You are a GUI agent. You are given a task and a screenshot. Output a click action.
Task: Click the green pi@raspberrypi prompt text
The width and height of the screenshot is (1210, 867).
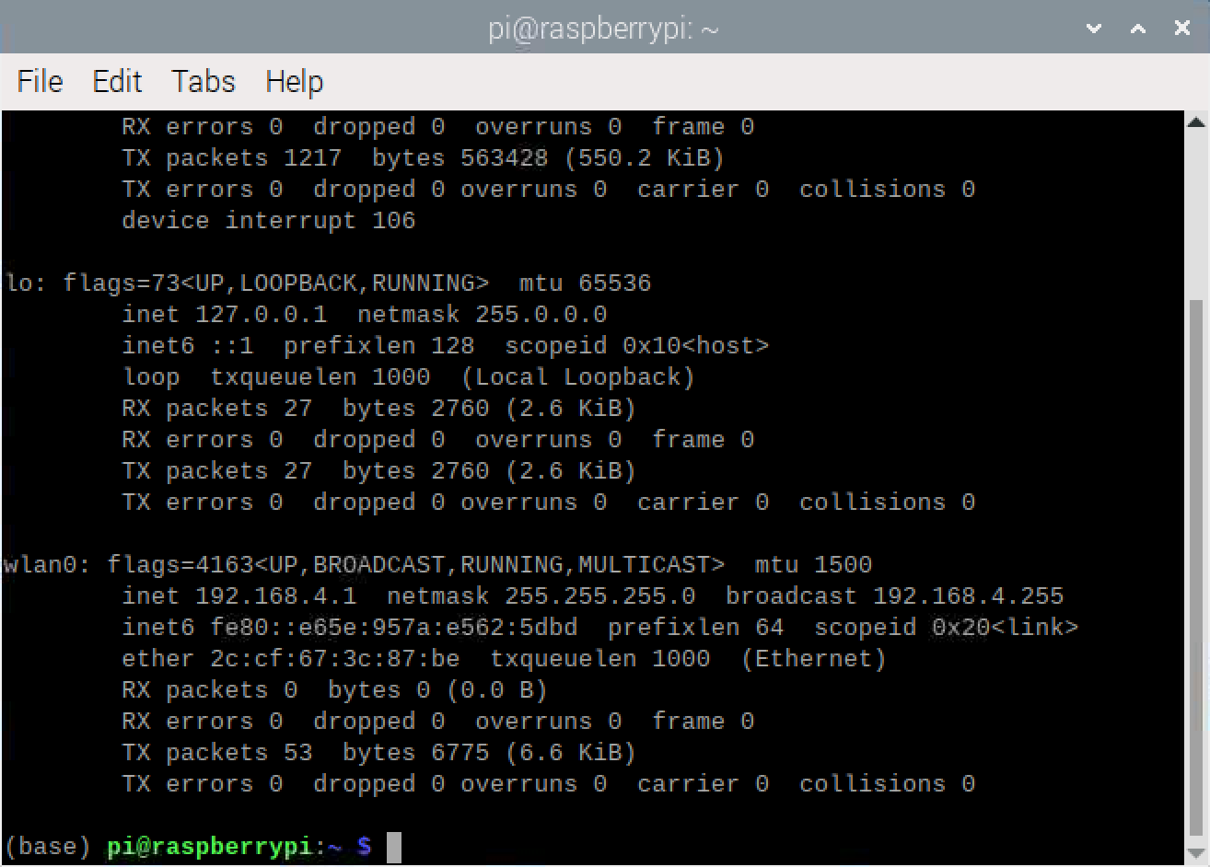(211, 847)
